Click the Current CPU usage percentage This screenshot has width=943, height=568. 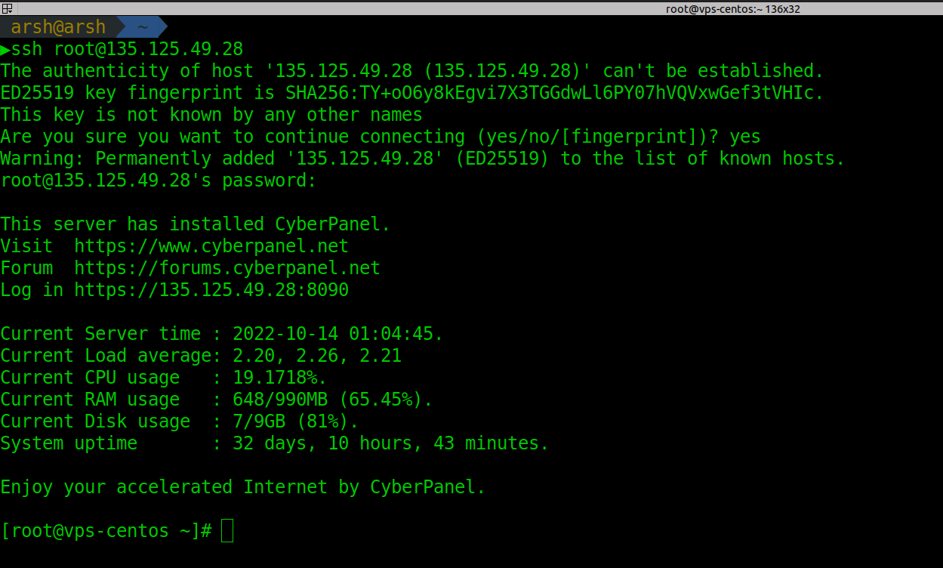(x=279, y=378)
